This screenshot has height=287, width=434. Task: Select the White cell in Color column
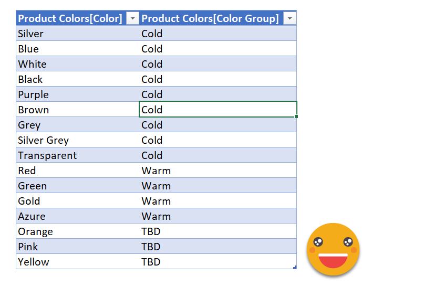tap(77, 65)
